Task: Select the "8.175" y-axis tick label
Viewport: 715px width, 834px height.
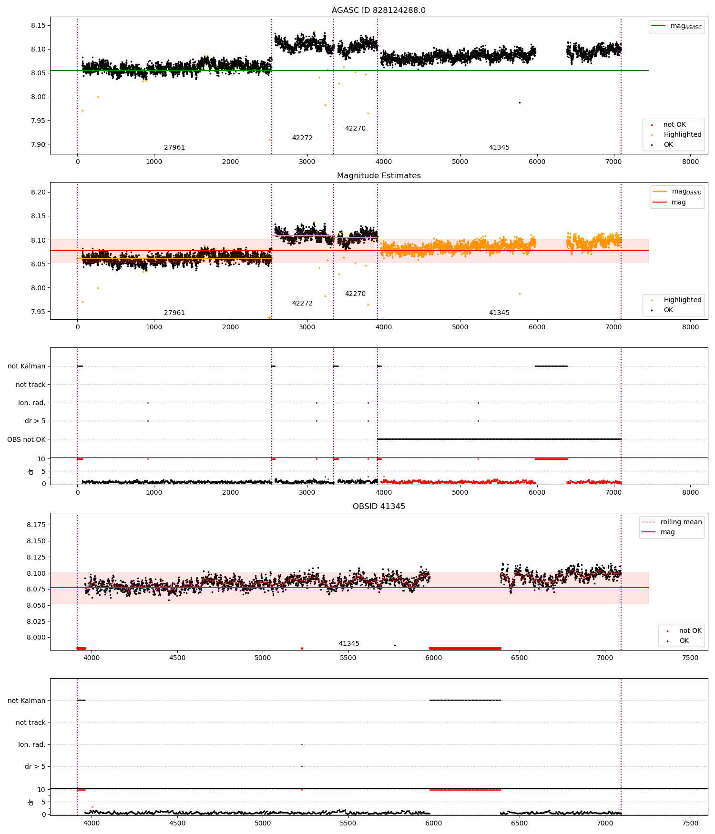Action: 36,525
